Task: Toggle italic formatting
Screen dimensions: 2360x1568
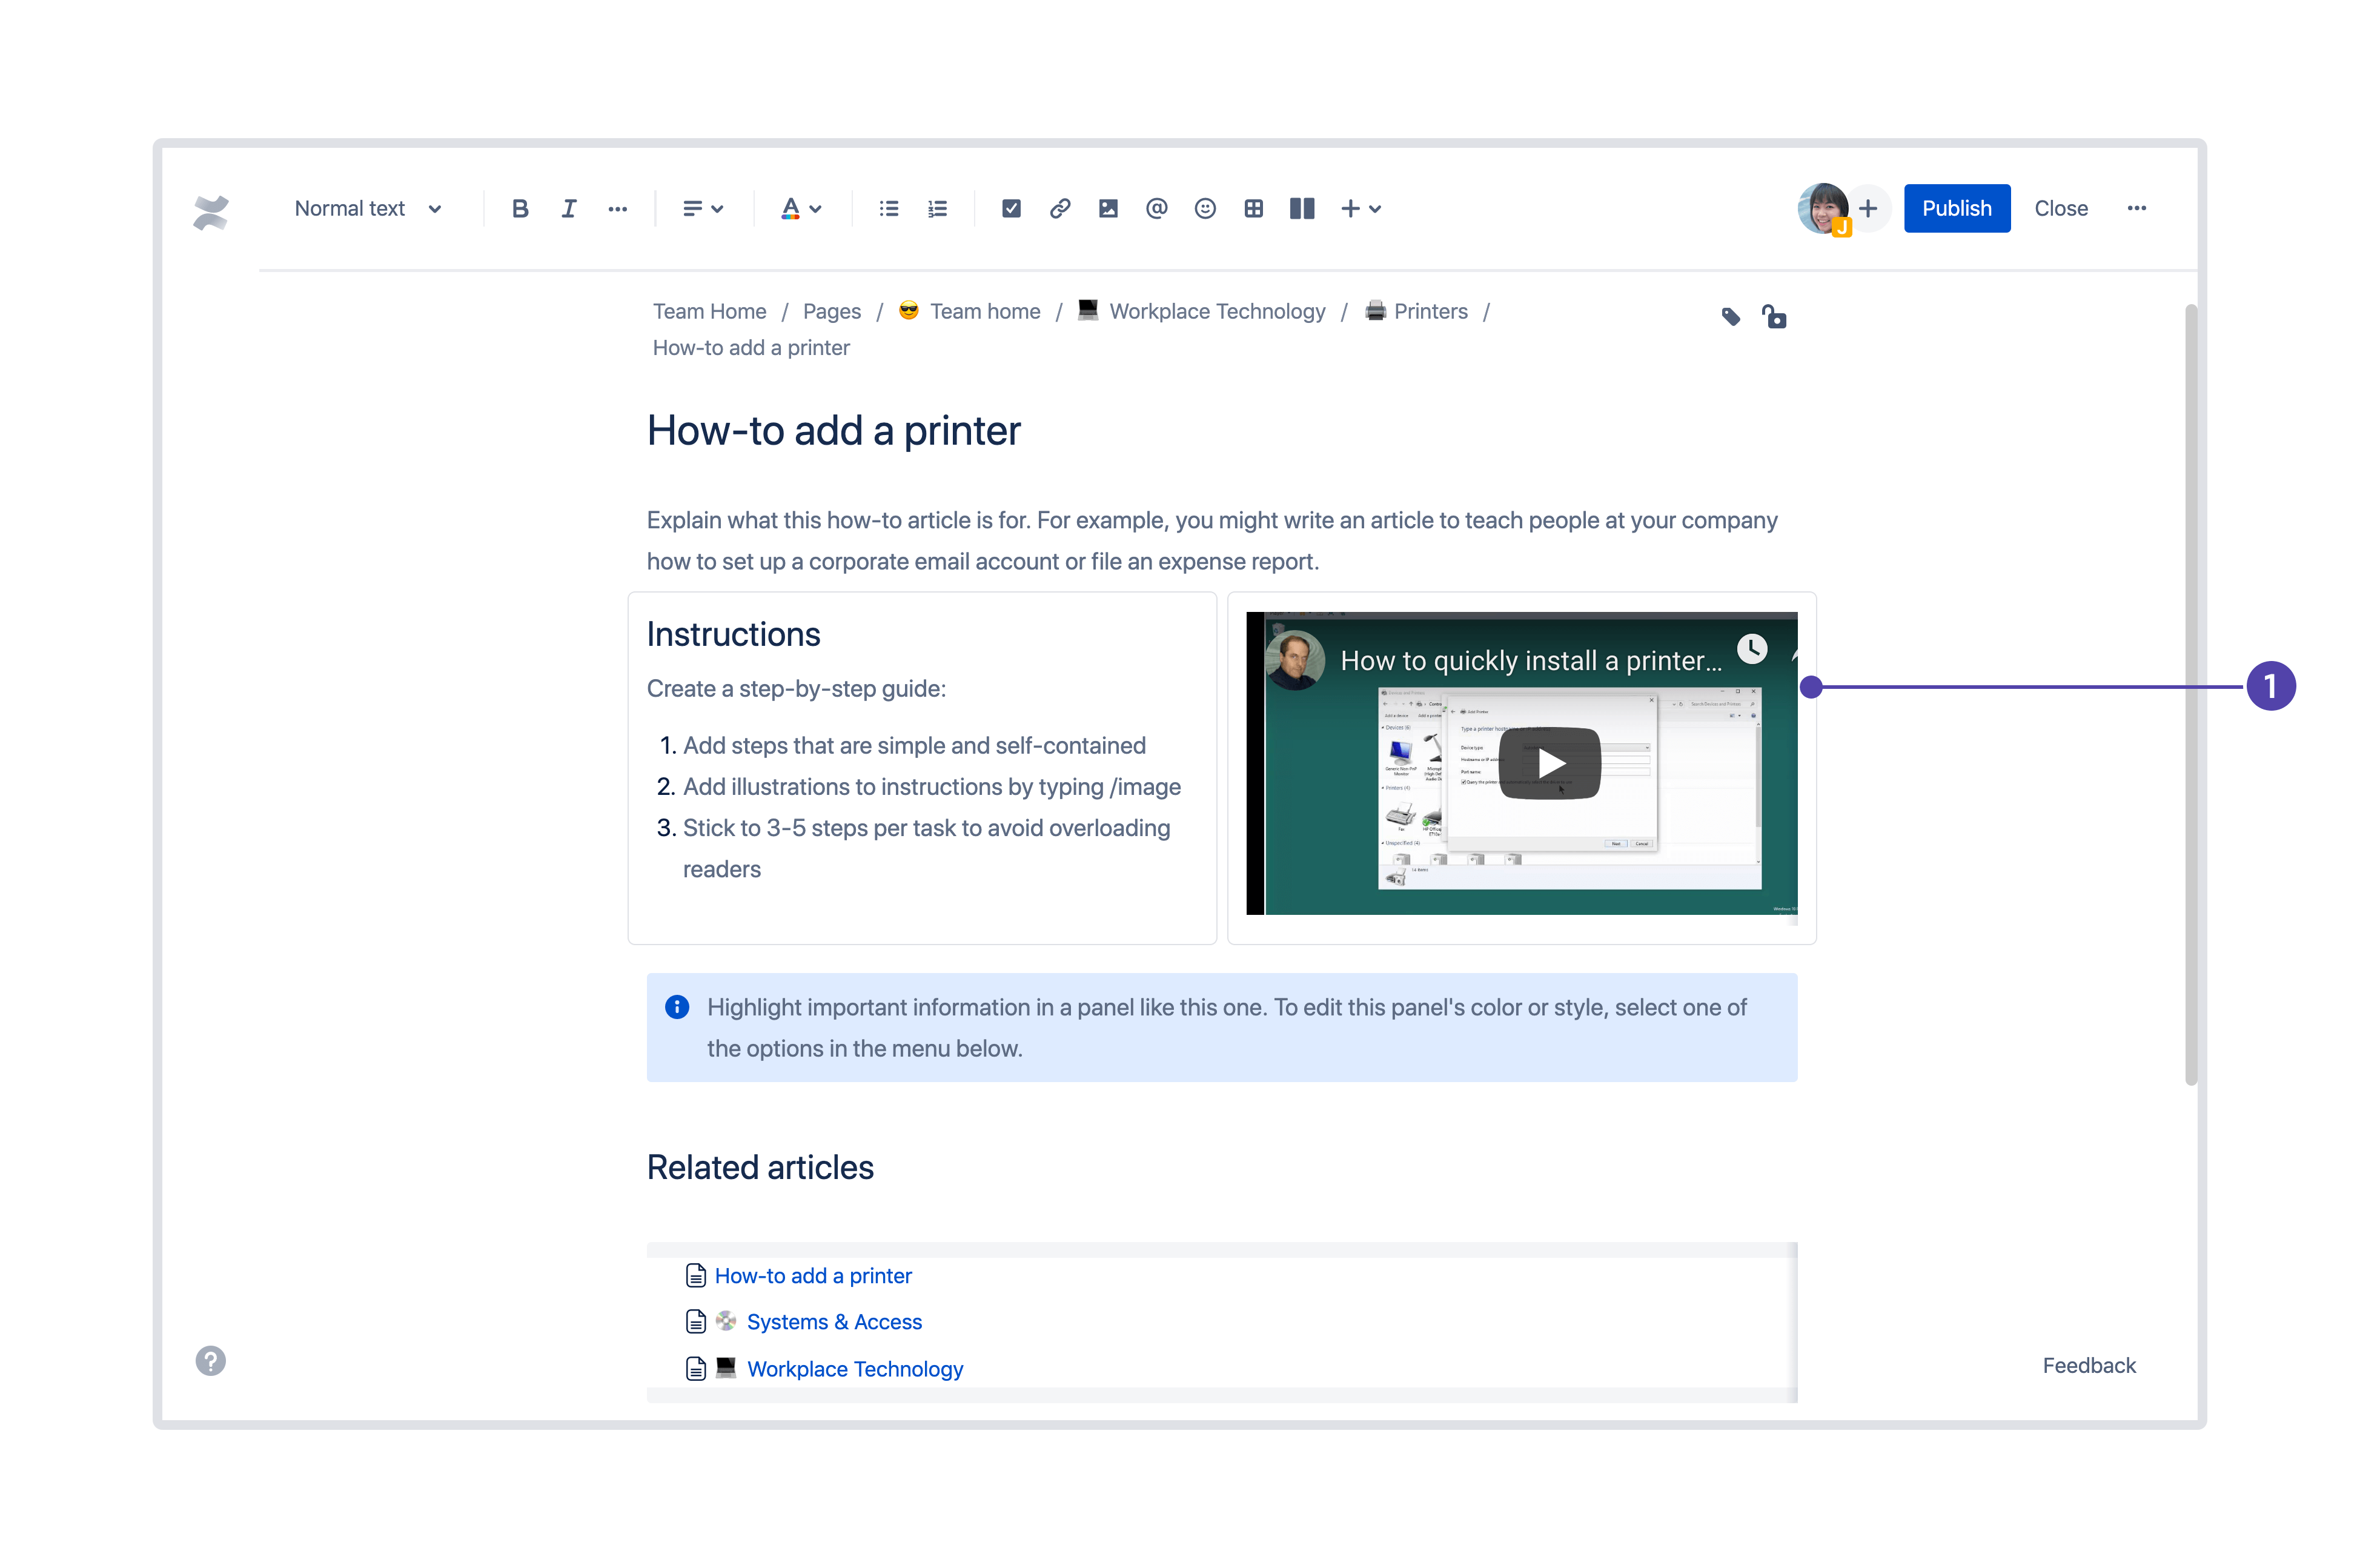Action: click(569, 209)
